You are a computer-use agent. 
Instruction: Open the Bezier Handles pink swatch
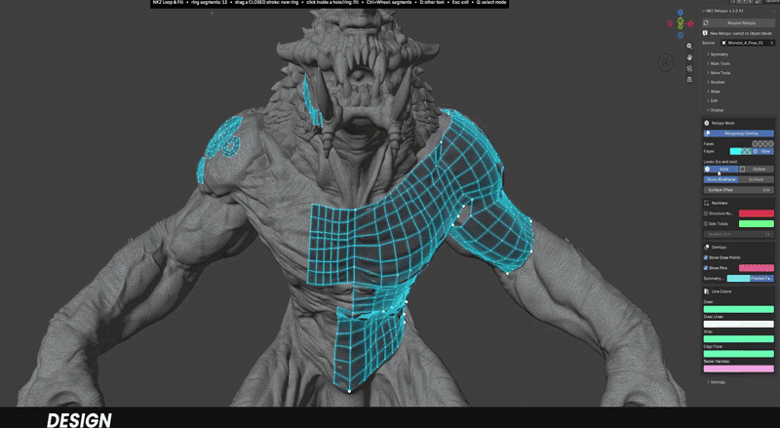(739, 369)
